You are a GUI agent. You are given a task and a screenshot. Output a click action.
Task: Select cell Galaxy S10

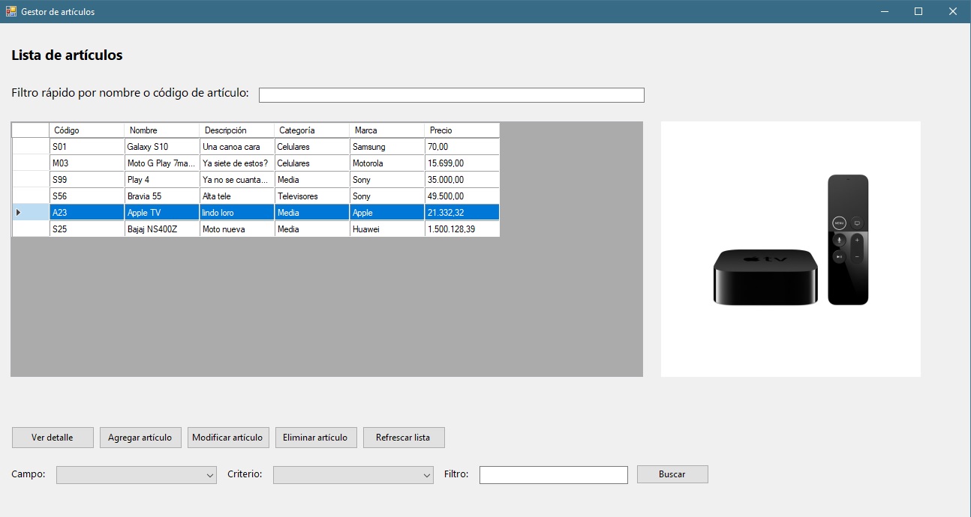pos(162,147)
